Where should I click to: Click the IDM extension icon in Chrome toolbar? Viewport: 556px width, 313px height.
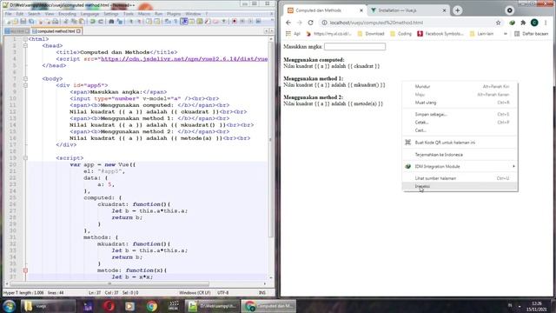(512, 23)
